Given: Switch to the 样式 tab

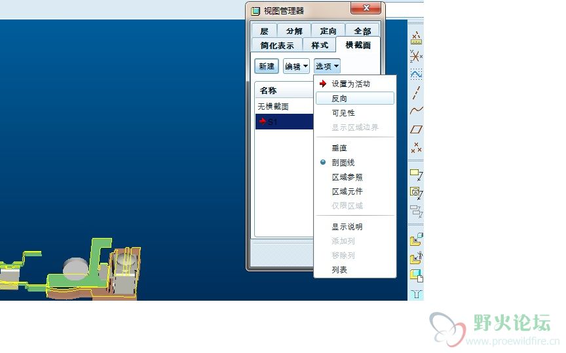Looking at the screenshot, I should tap(320, 45).
